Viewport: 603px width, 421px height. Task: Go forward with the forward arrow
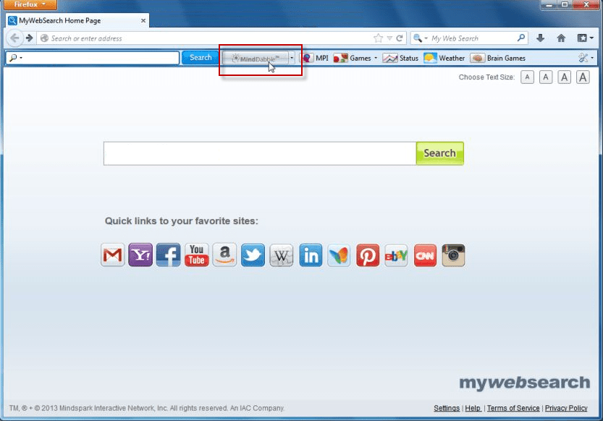tap(29, 38)
